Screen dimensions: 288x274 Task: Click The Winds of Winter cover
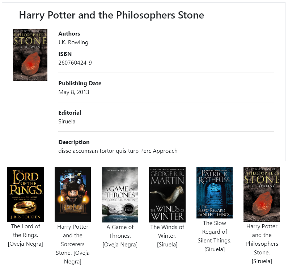[x=167, y=195]
